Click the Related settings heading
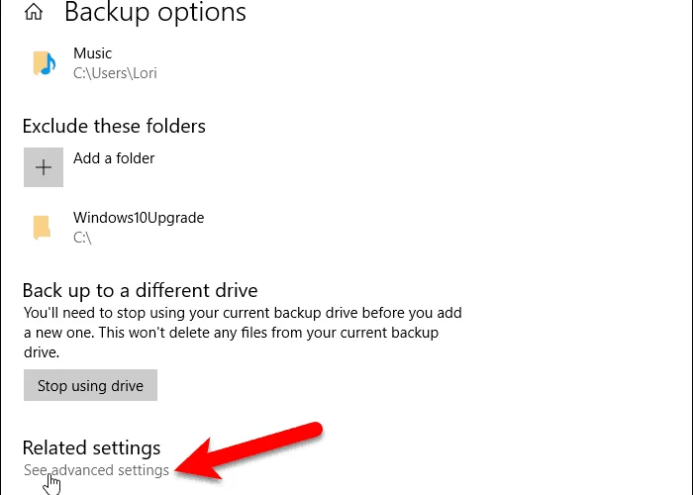Screen dimensions: 693x495 point(91,447)
